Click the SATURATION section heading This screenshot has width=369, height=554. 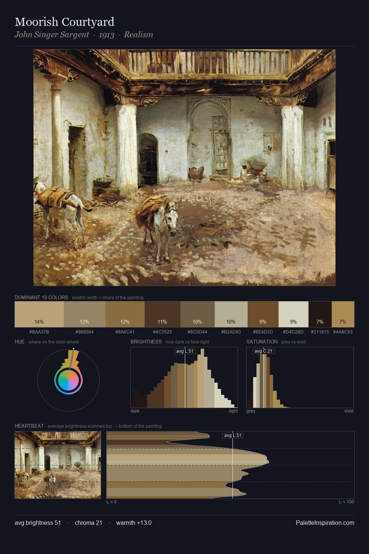(x=262, y=342)
